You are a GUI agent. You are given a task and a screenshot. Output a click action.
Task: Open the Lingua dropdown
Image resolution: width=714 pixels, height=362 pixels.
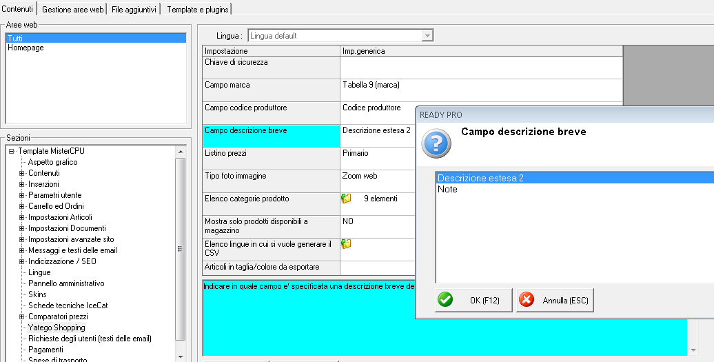tap(427, 36)
